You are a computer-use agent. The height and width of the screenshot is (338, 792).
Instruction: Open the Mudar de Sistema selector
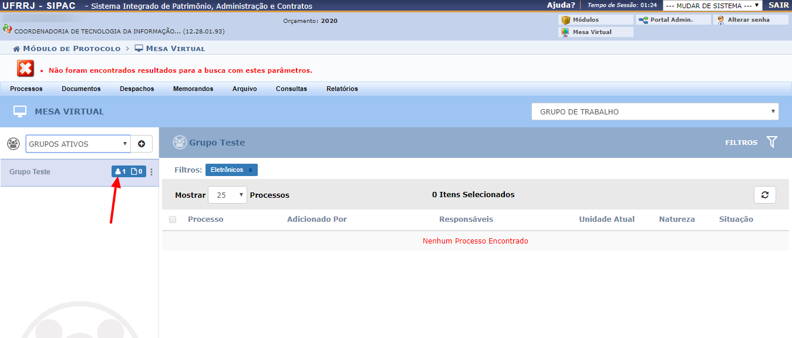(712, 5)
